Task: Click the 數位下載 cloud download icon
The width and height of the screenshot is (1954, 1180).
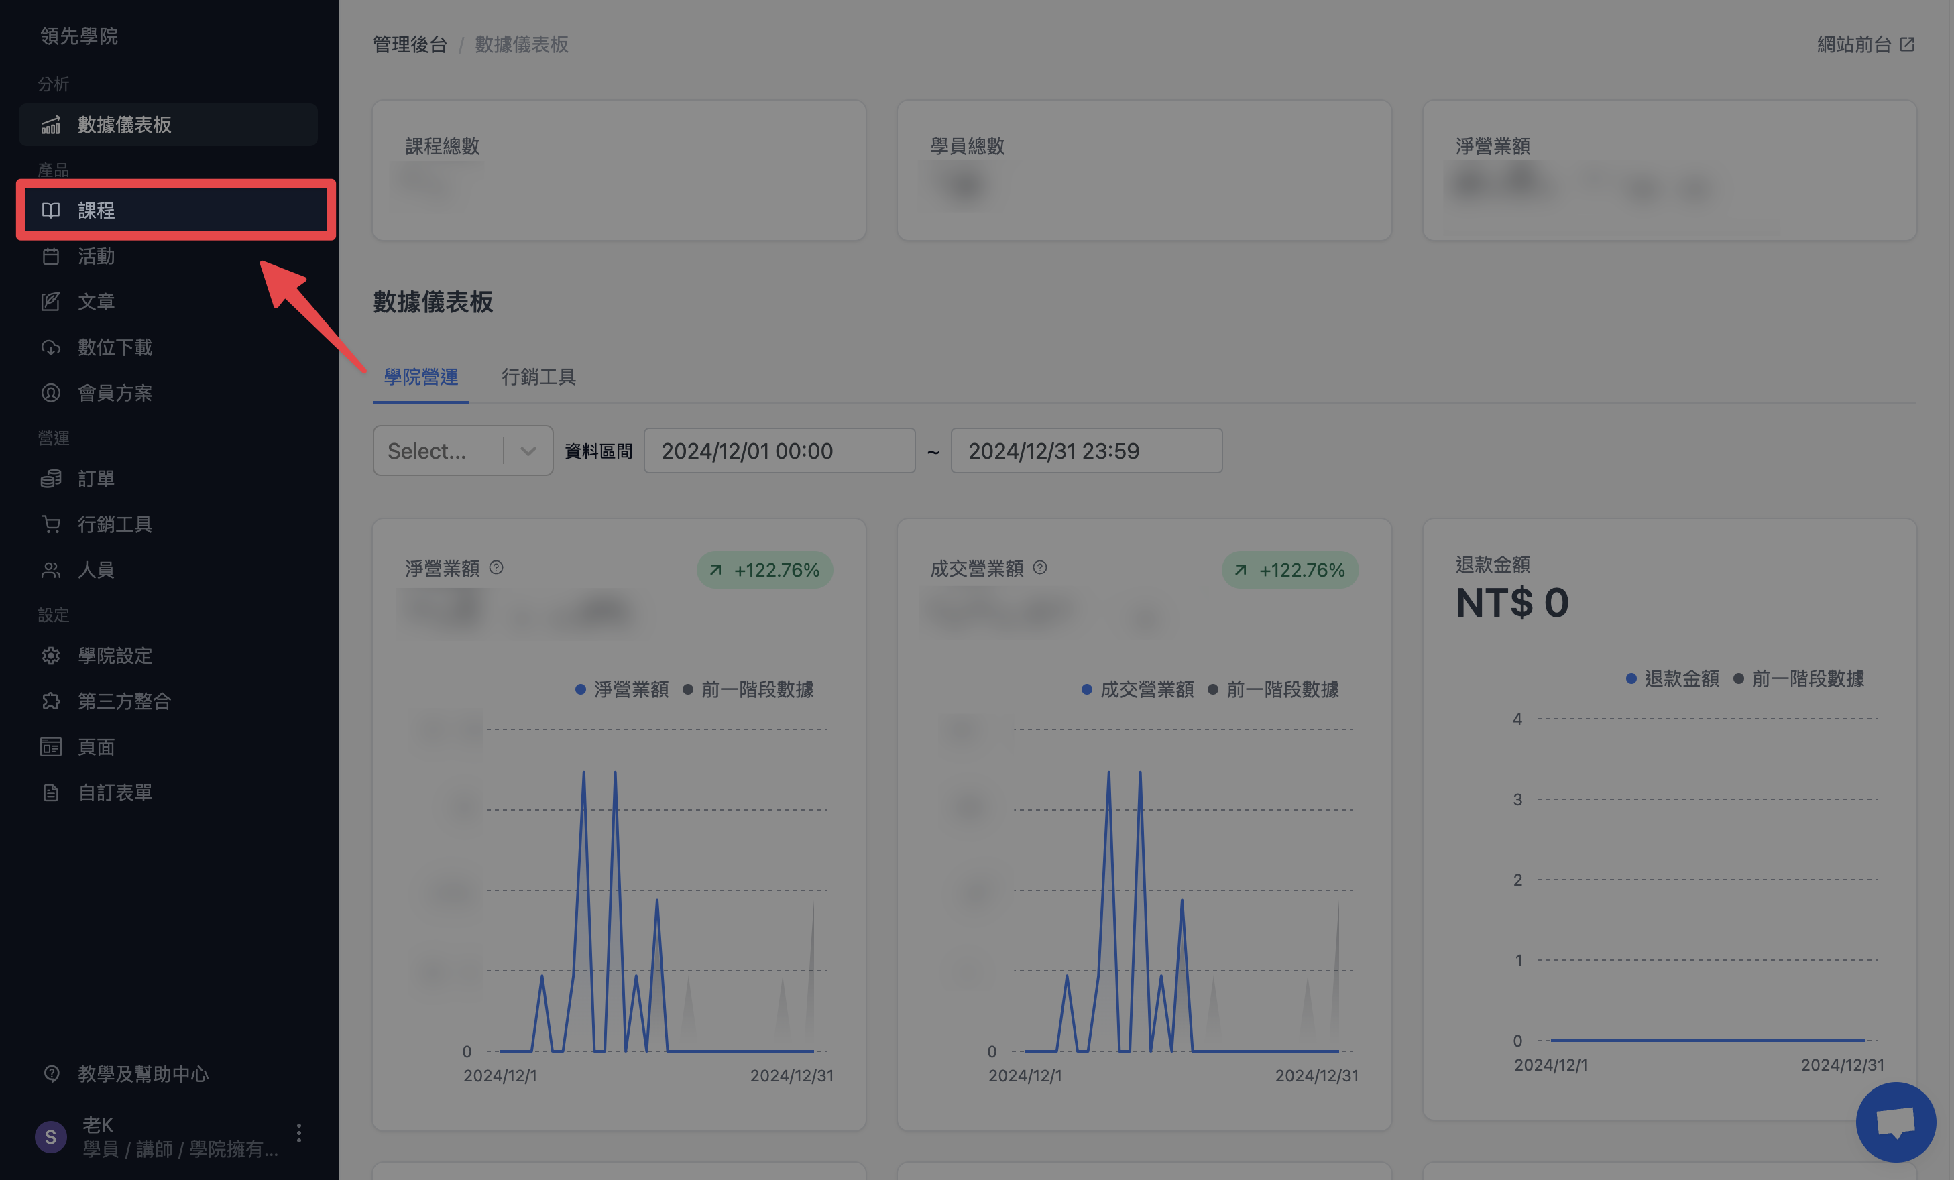Action: pos(51,347)
